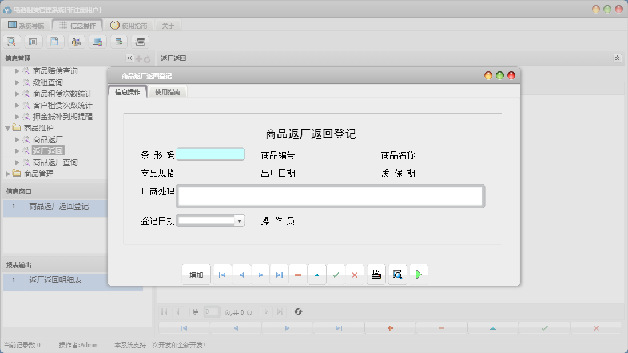Delete current record with the red minus icon
This screenshot has height=353, width=628.
click(297, 274)
